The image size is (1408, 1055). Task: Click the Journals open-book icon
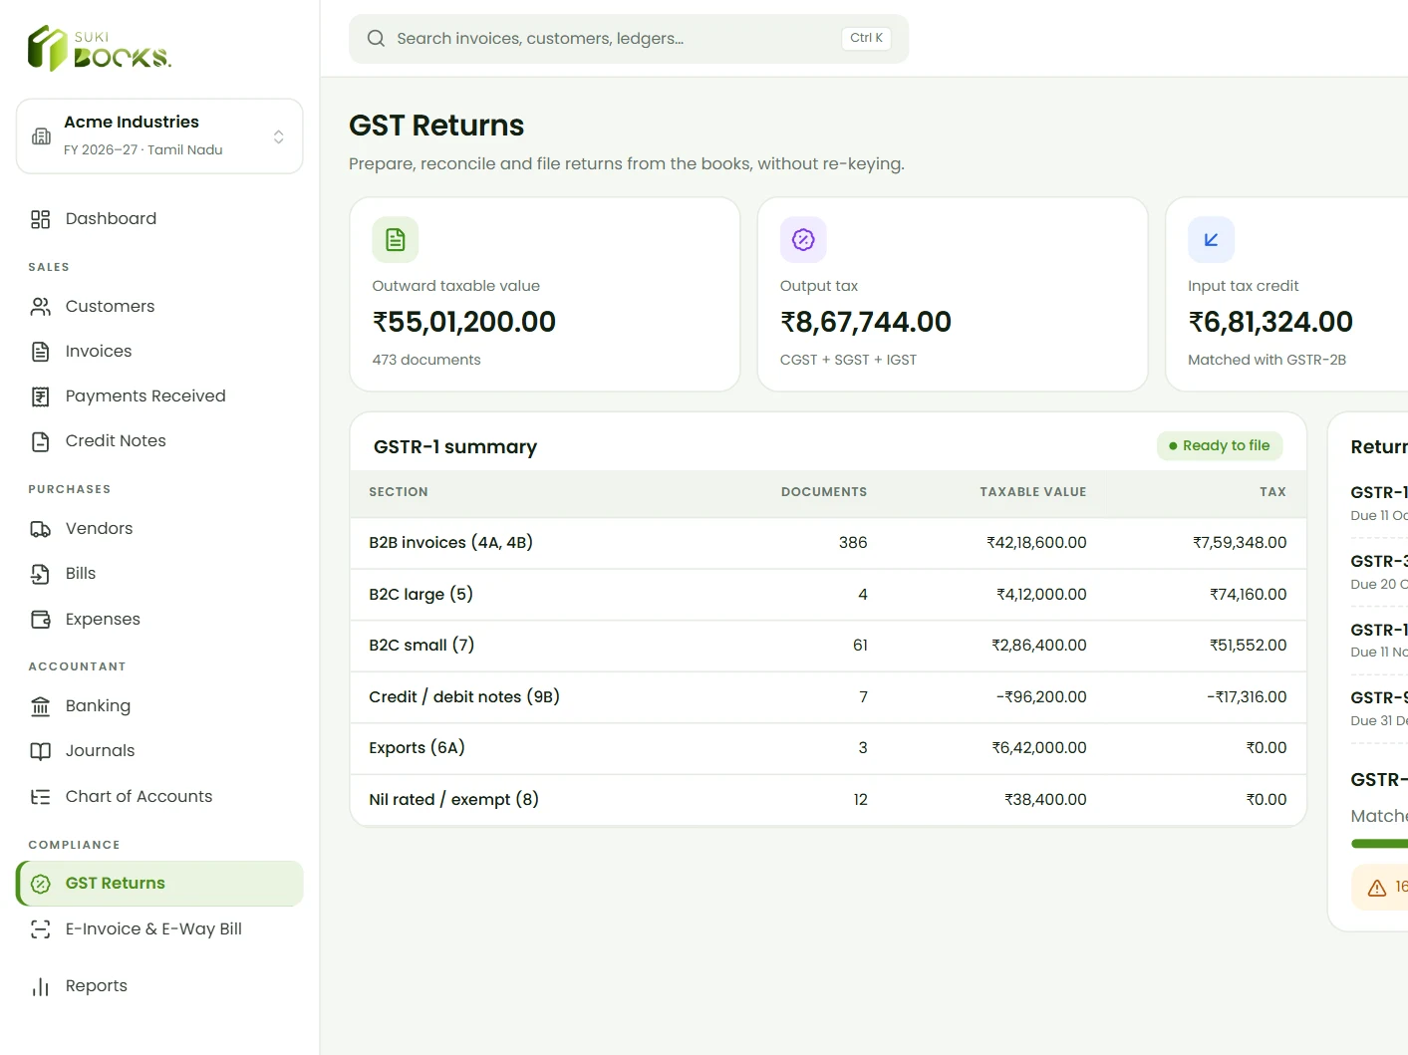pos(40,751)
